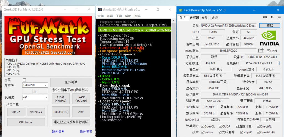Open the 抗锯齿 Off dropdown
The width and height of the screenshot is (284, 137).
35,98
